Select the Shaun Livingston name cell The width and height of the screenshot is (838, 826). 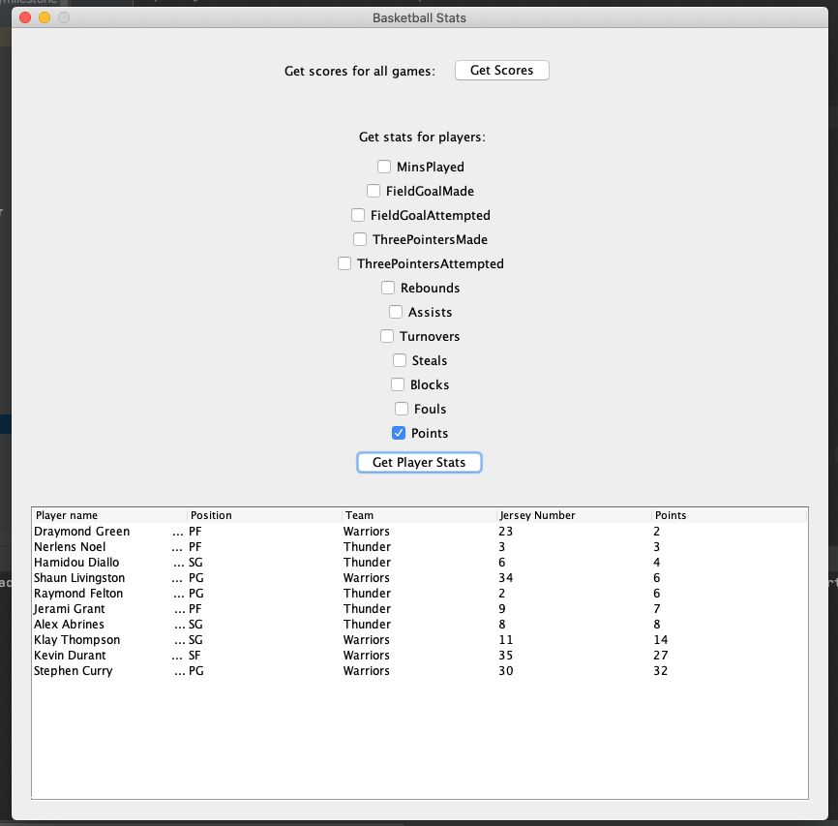pyautogui.click(x=109, y=578)
